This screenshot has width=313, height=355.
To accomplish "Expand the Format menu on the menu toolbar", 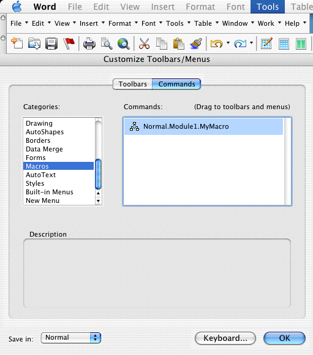I will pos(123,23).
